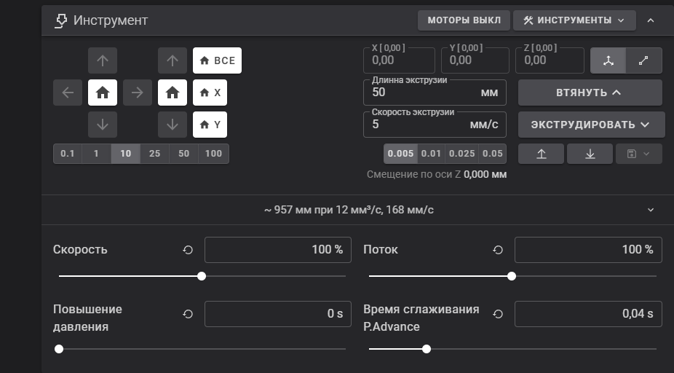The width and height of the screenshot is (674, 373).
Task: Select the 100 mm move step
Action: click(x=214, y=154)
